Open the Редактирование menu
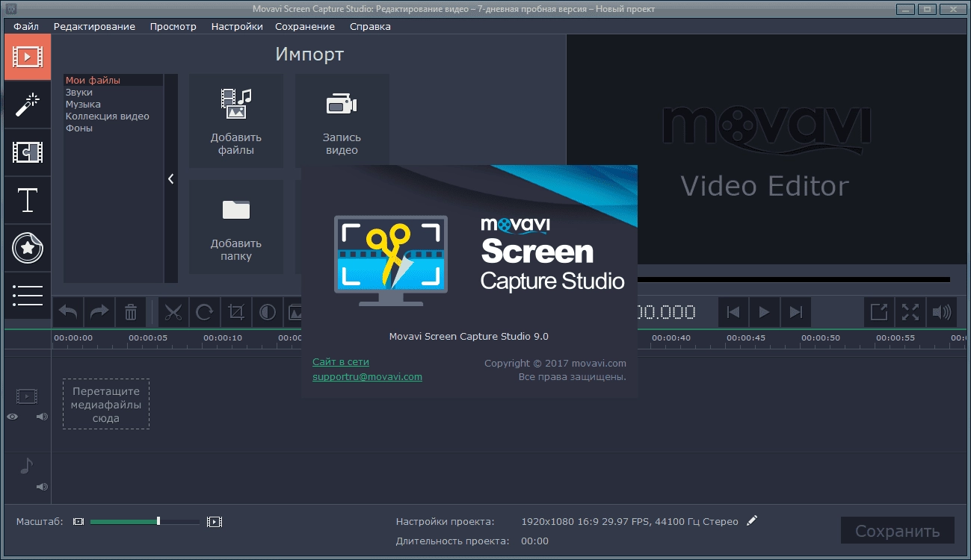The height and width of the screenshot is (560, 971). (94, 26)
